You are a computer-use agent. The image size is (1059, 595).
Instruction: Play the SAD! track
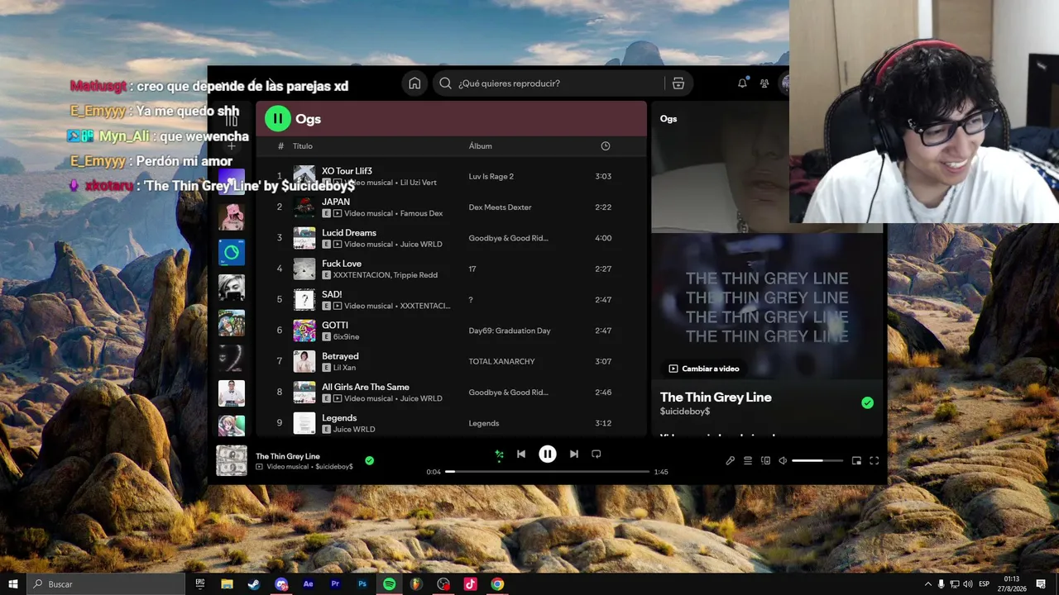452,300
